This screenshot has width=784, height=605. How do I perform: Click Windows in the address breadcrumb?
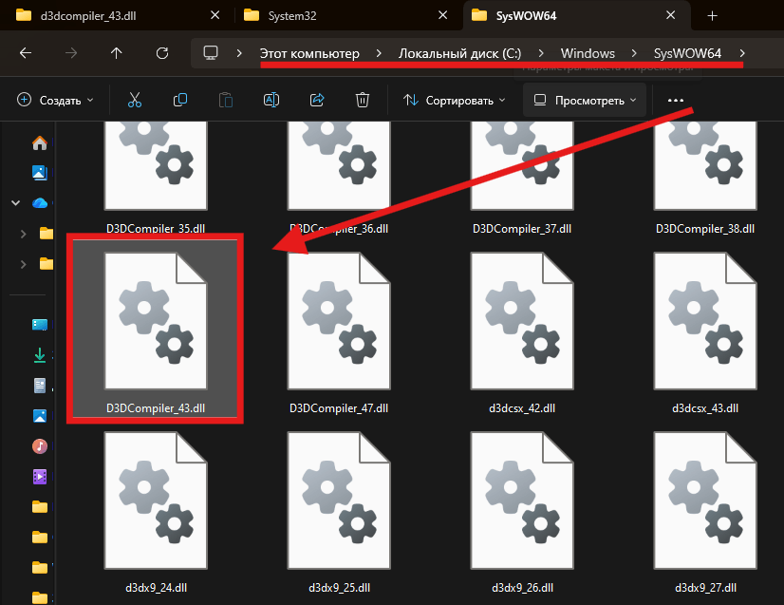click(588, 53)
